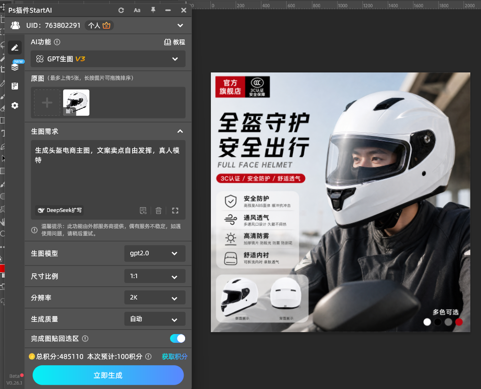
Task: Open the 教程 tutorial book icon
Action: [168, 42]
